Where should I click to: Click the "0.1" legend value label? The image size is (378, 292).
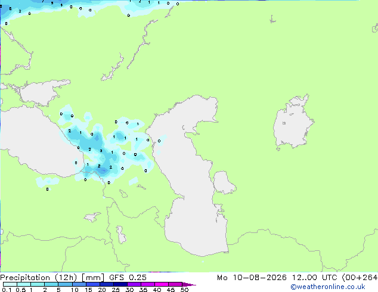tap(7, 290)
